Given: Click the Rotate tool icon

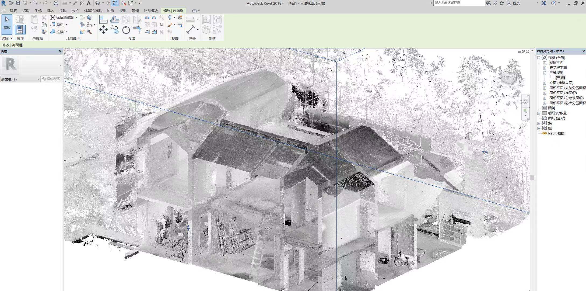Looking at the screenshot, I should point(126,30).
